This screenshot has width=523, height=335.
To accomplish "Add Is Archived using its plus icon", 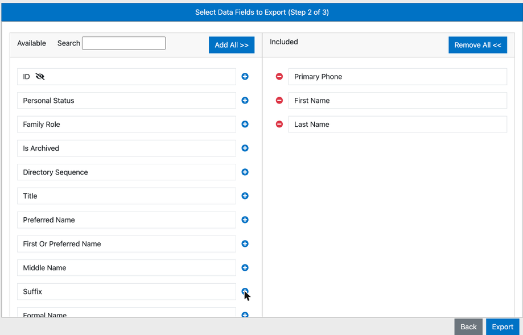I will [x=245, y=148].
